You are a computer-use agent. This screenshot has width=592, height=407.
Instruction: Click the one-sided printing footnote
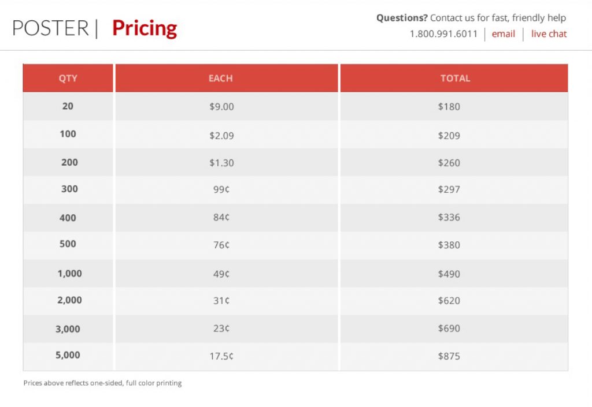coord(103,383)
